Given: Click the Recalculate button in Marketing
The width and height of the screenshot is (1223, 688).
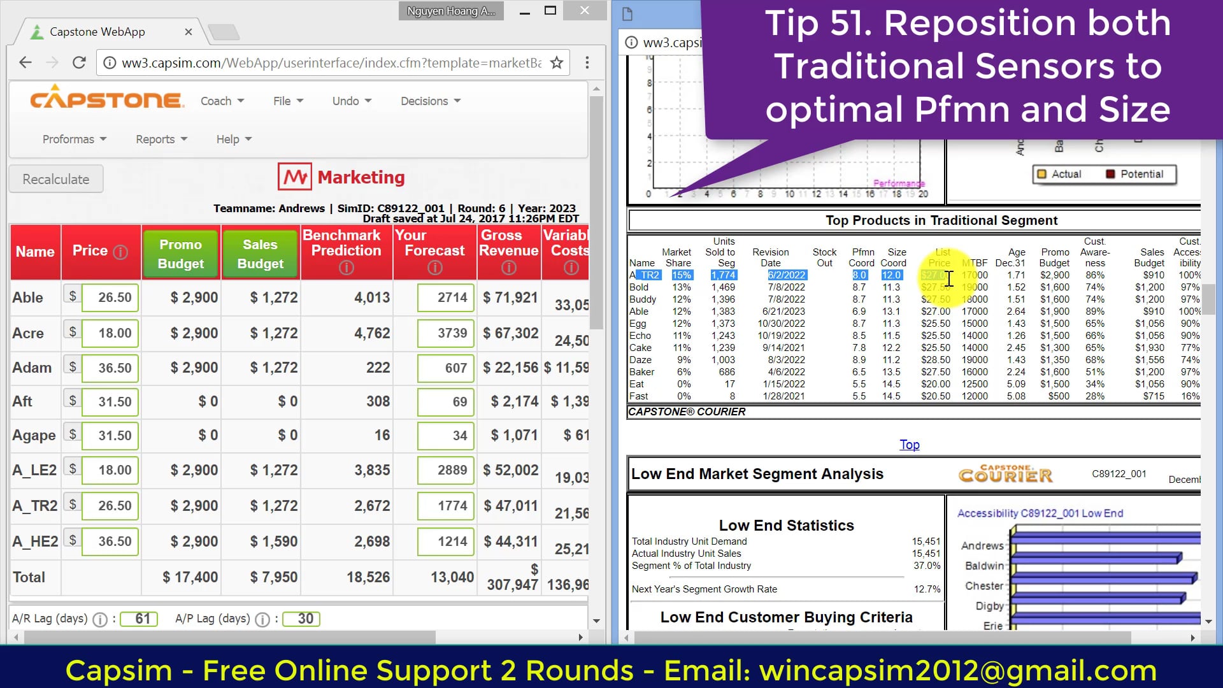Looking at the screenshot, I should [x=55, y=179].
